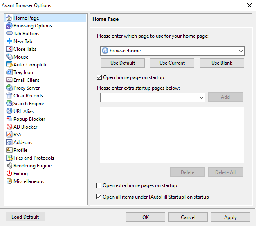The height and width of the screenshot is (226, 256).
Task: Click the Apply button
Action: point(230,217)
